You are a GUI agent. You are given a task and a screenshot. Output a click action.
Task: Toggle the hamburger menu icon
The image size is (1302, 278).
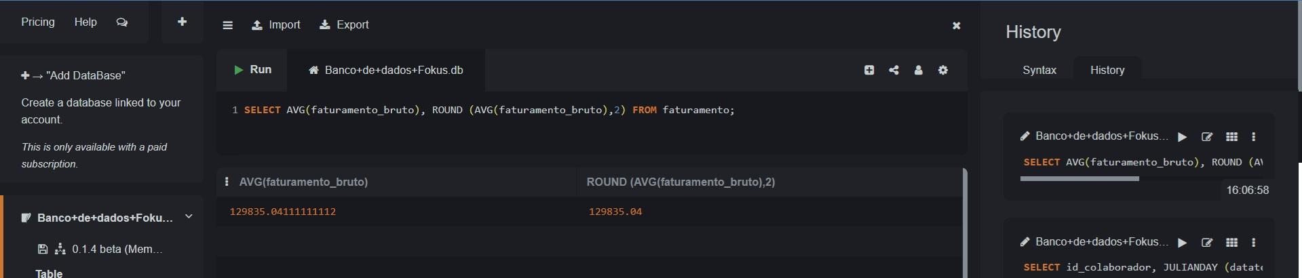click(x=227, y=25)
